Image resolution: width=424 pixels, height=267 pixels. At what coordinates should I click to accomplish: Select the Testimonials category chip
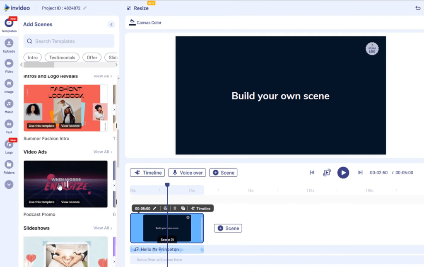[x=62, y=58]
